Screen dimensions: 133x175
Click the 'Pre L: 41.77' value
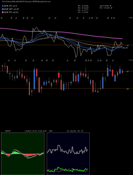coord(83,10)
